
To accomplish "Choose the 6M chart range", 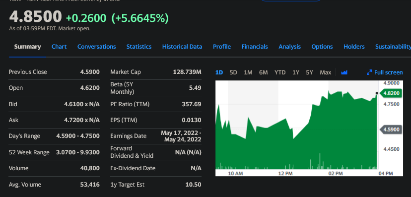I will click(264, 72).
